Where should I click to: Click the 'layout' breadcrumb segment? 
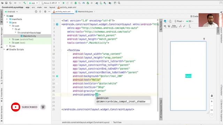[x=52, y=7]
